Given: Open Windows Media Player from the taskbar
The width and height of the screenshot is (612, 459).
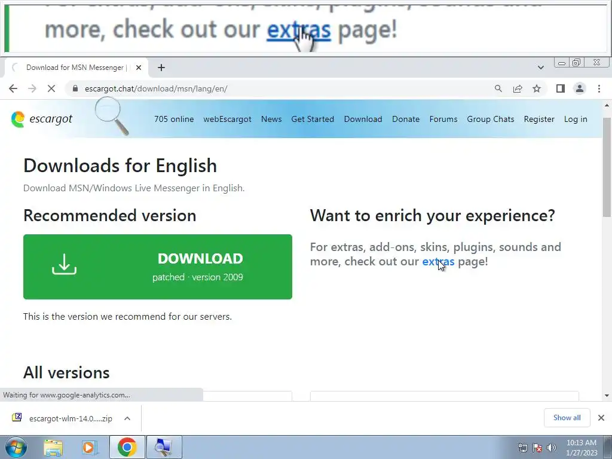Looking at the screenshot, I should pos(90,447).
